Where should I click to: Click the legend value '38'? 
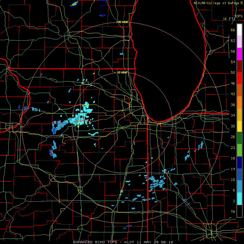point(233,105)
